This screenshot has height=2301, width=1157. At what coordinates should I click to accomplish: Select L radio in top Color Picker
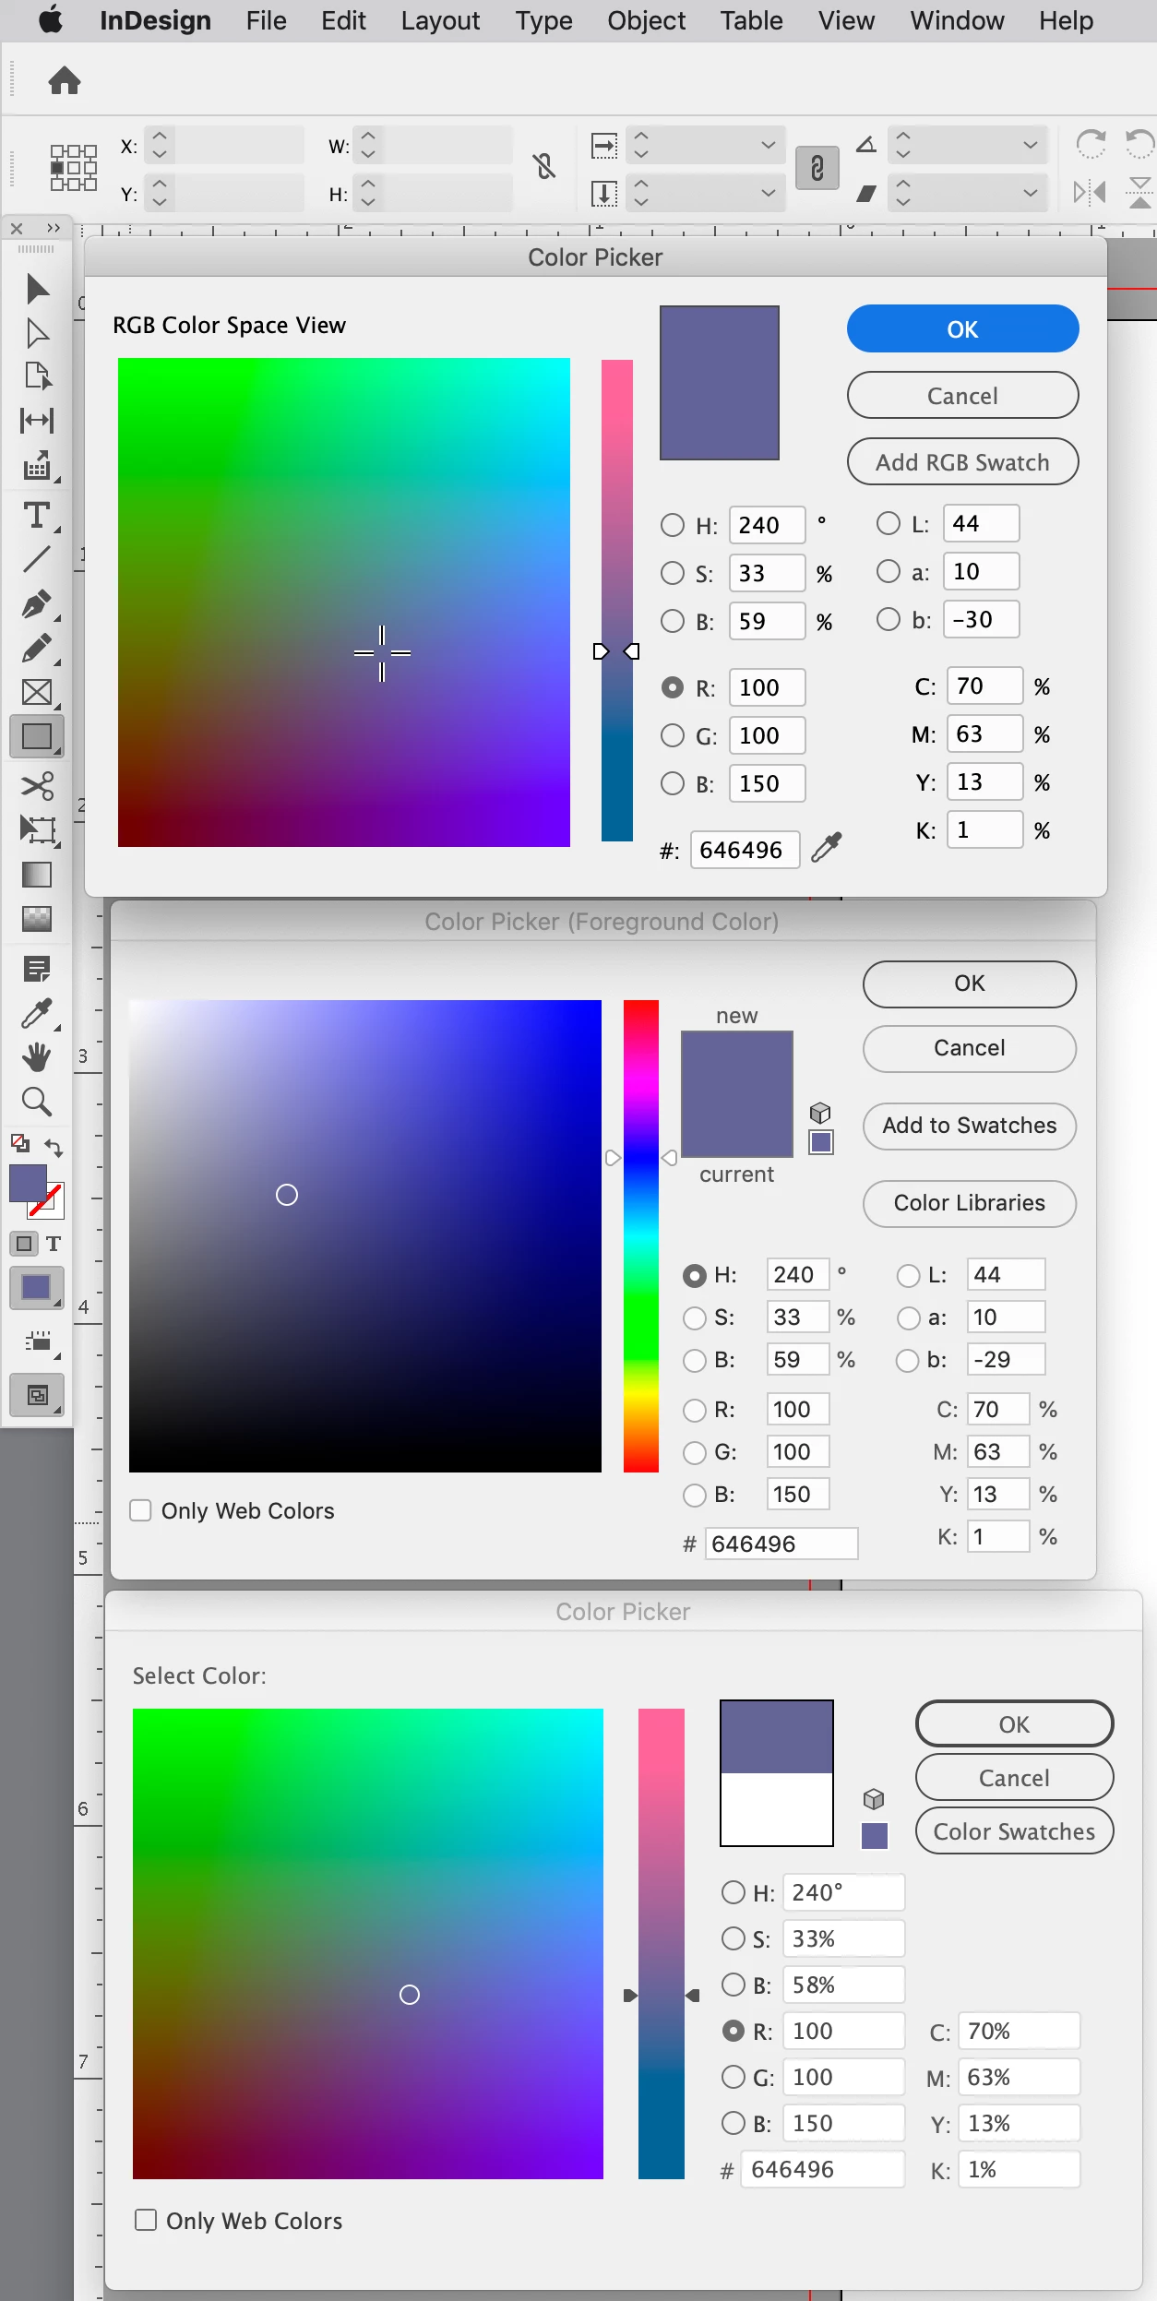click(x=889, y=523)
